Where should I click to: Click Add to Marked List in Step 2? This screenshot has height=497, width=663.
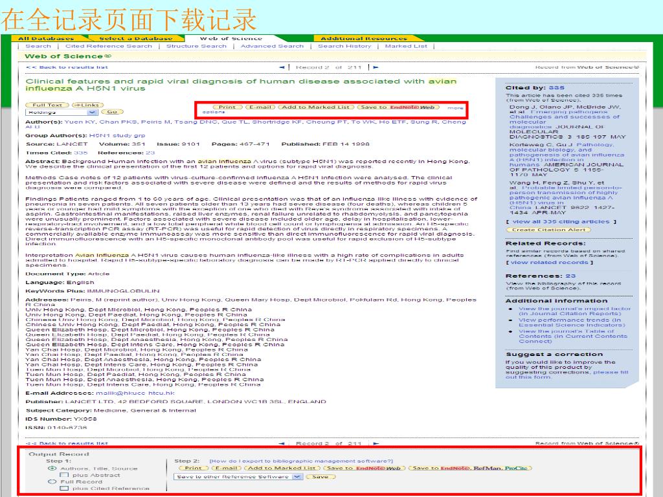[x=282, y=468]
